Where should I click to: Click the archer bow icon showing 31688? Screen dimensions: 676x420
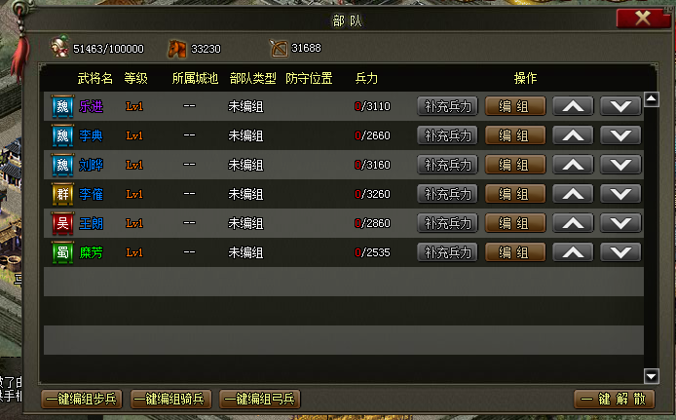click(x=279, y=49)
